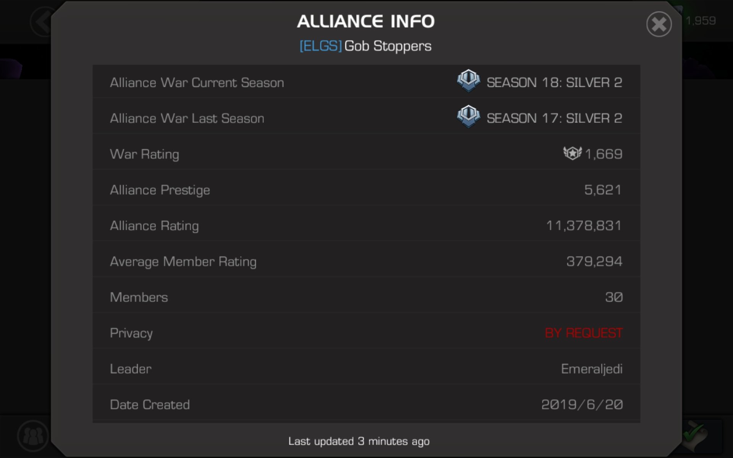Click the Season 18 Silver 2 badge icon
The image size is (733, 458).
click(x=468, y=81)
